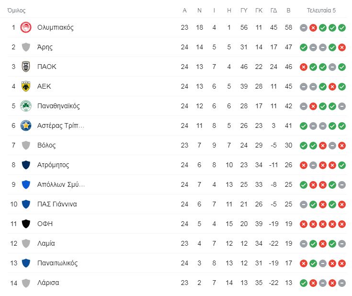Click the ΓΔ goal difference header

(x=273, y=11)
